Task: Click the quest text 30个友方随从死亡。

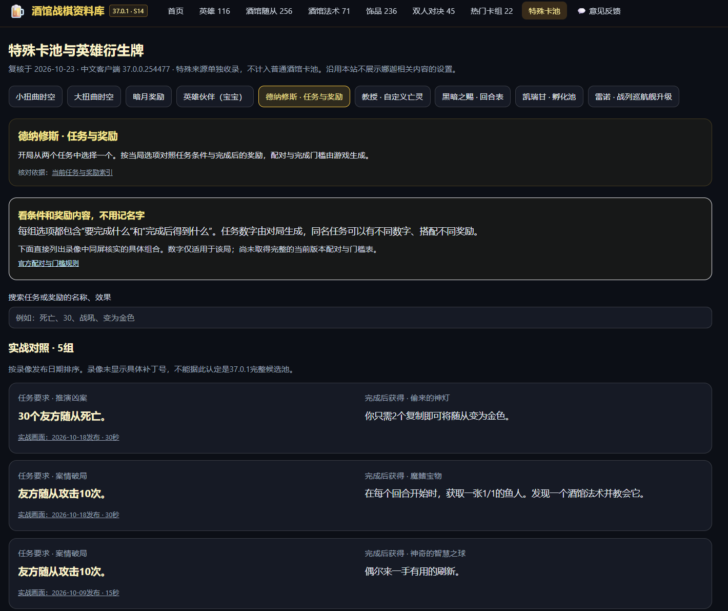Action: tap(62, 416)
